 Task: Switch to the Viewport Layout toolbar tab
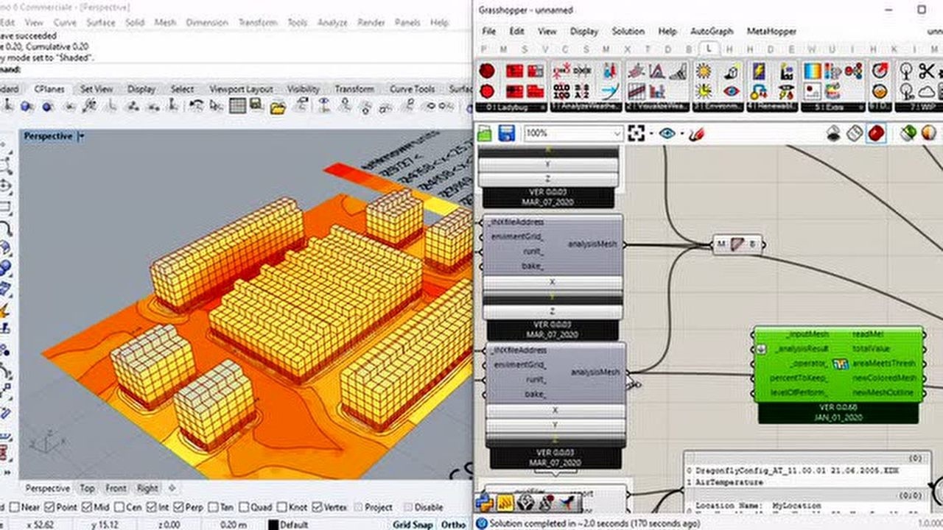click(241, 89)
